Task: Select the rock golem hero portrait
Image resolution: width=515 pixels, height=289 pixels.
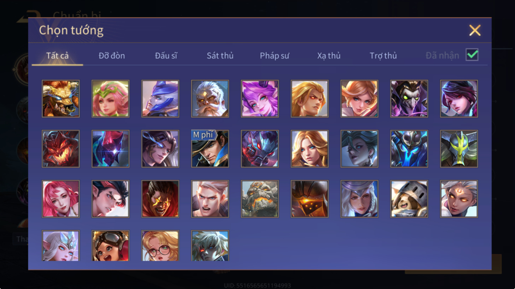Action: click(260, 199)
